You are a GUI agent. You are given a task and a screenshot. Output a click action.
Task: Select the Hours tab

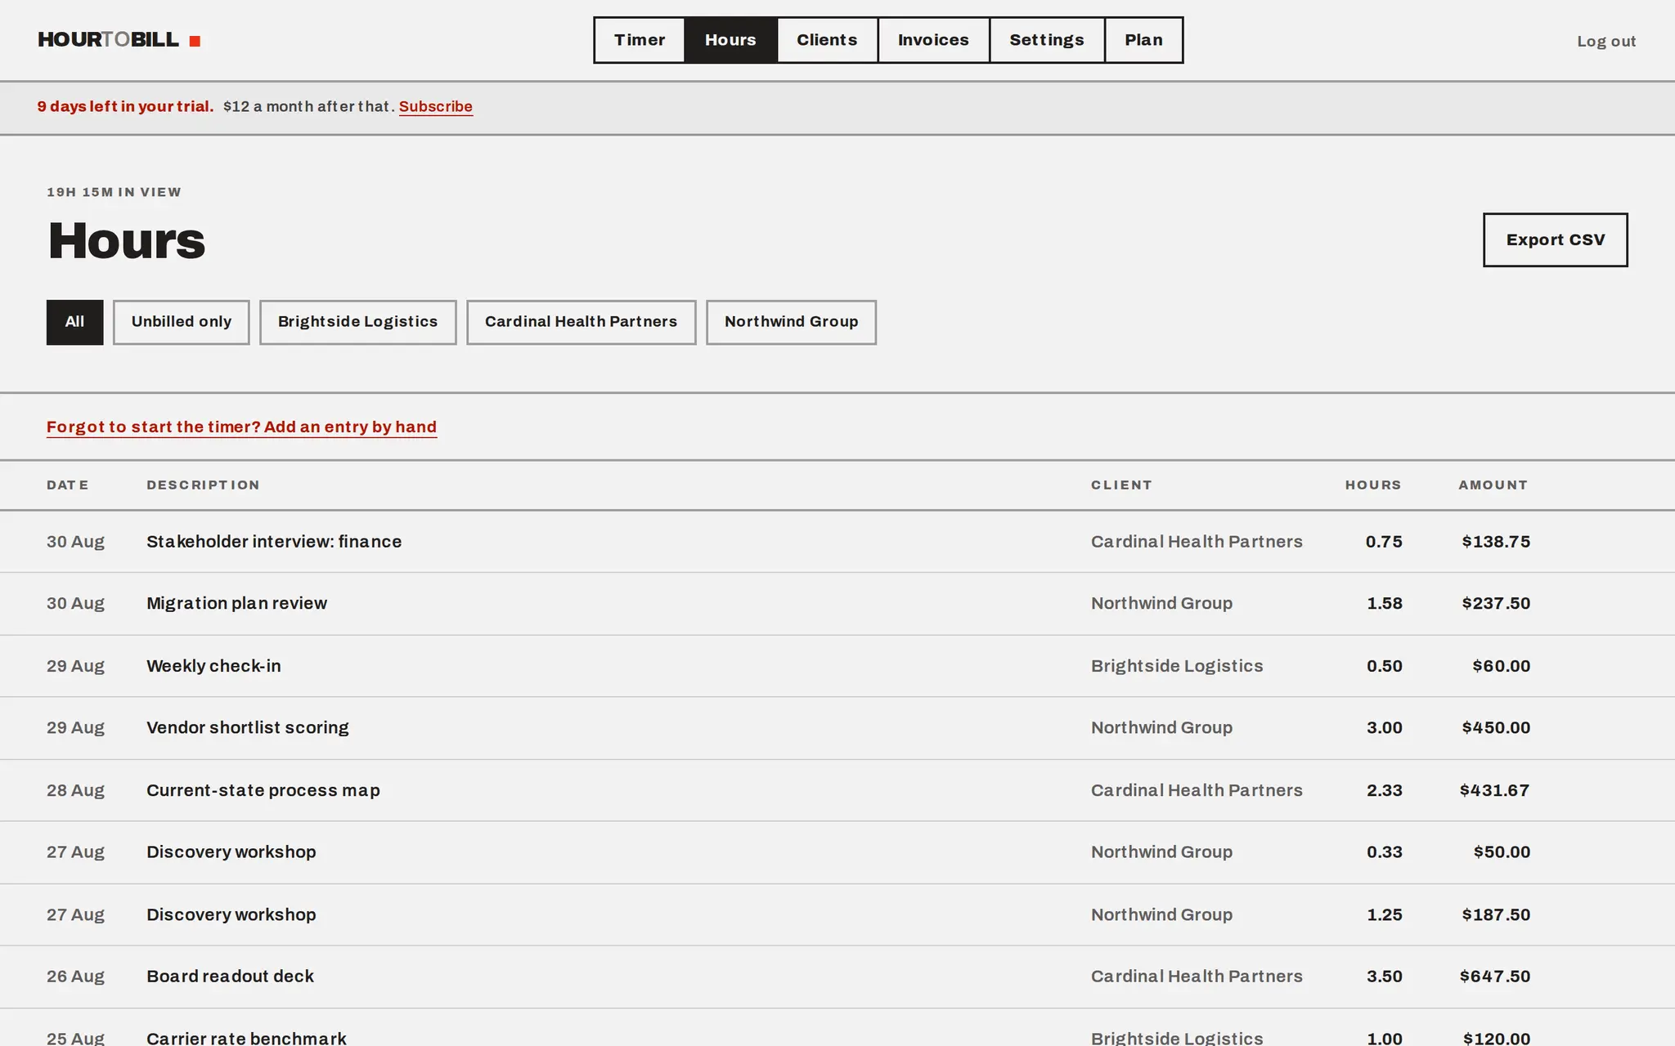pos(730,40)
